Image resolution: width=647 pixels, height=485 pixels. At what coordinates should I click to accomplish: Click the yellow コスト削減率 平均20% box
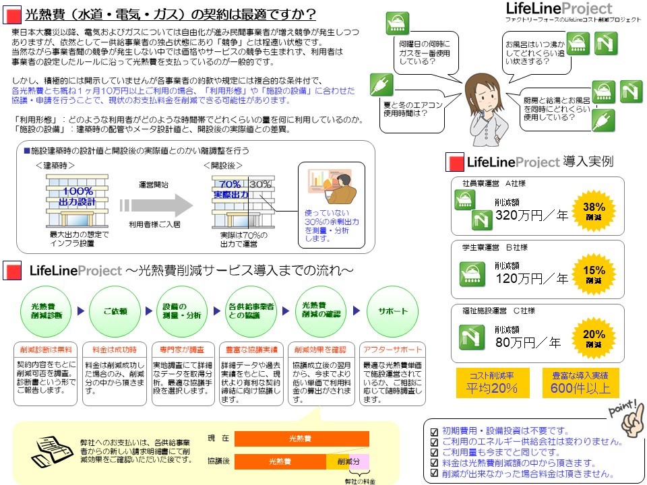[x=492, y=383]
